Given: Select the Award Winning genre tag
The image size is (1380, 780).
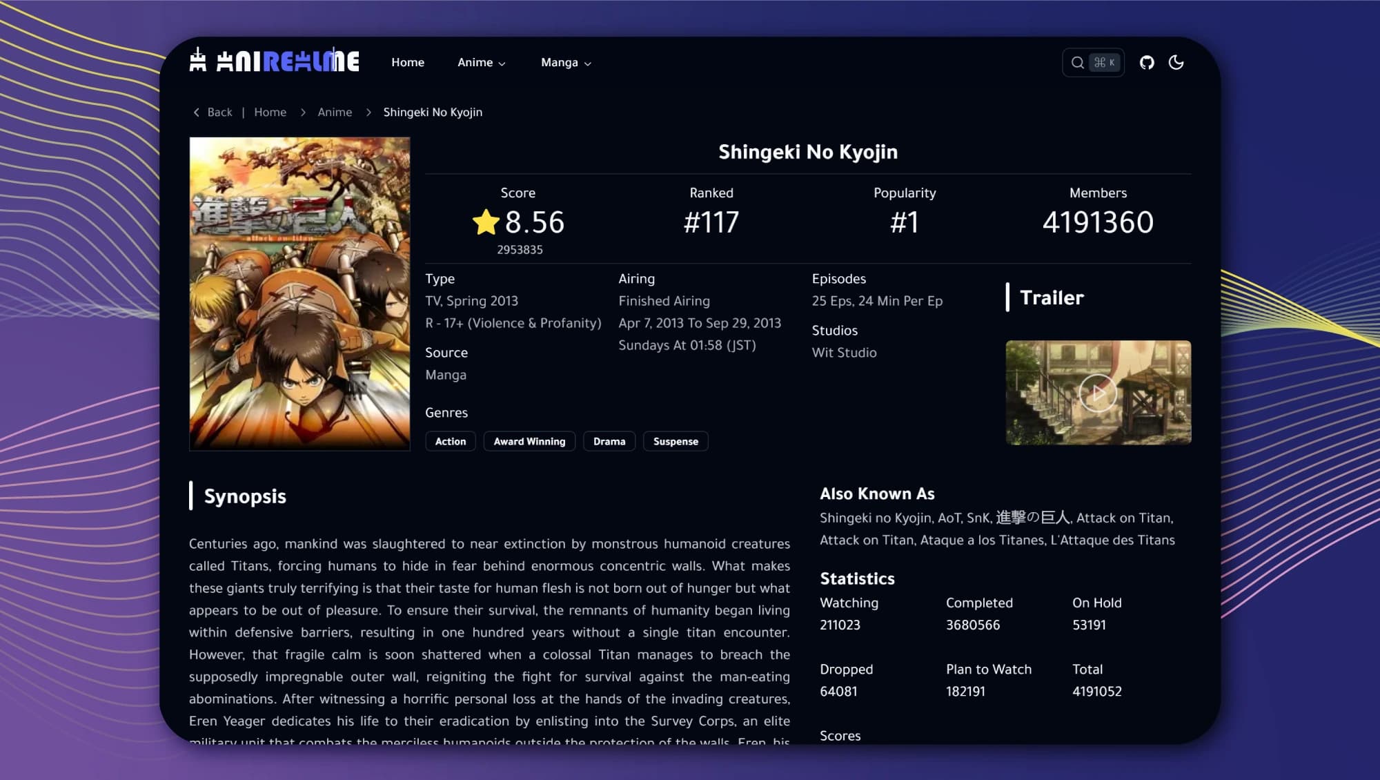Looking at the screenshot, I should coord(529,442).
